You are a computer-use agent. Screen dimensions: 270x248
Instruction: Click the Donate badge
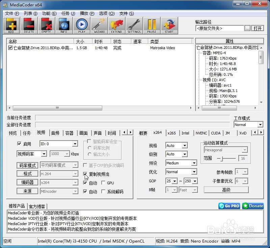pyautogui.click(x=253, y=206)
